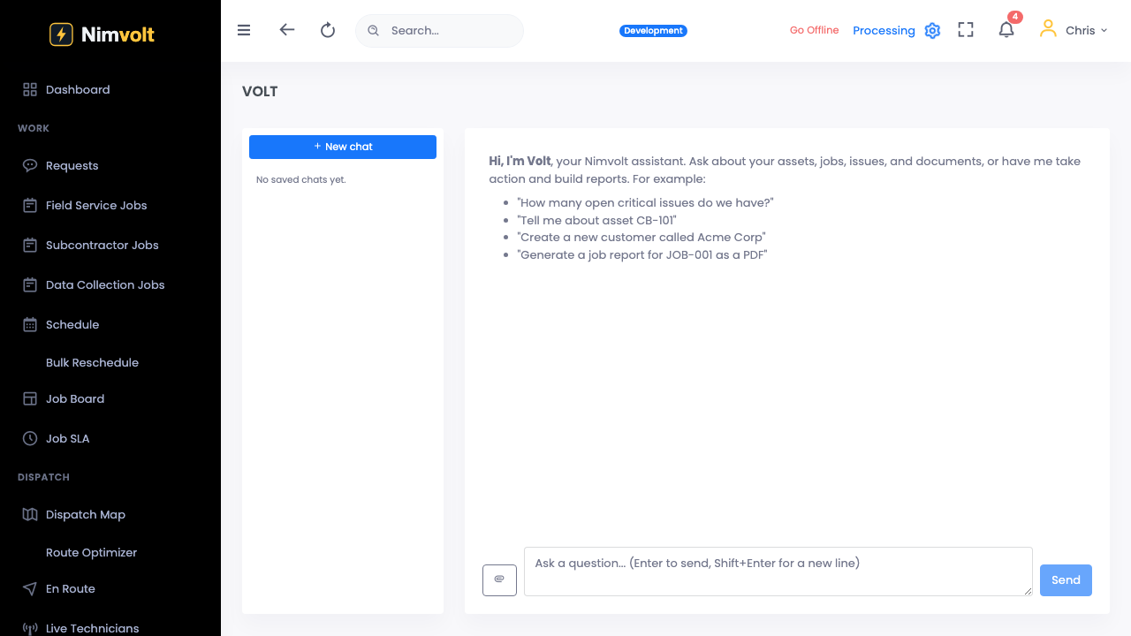
Task: Open En Route in the sidebar
Action: click(x=71, y=588)
